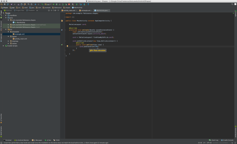The height and width of the screenshot is (144, 237).
Task: Switch to the activity_main.xml editor tab
Action: coord(69,10)
